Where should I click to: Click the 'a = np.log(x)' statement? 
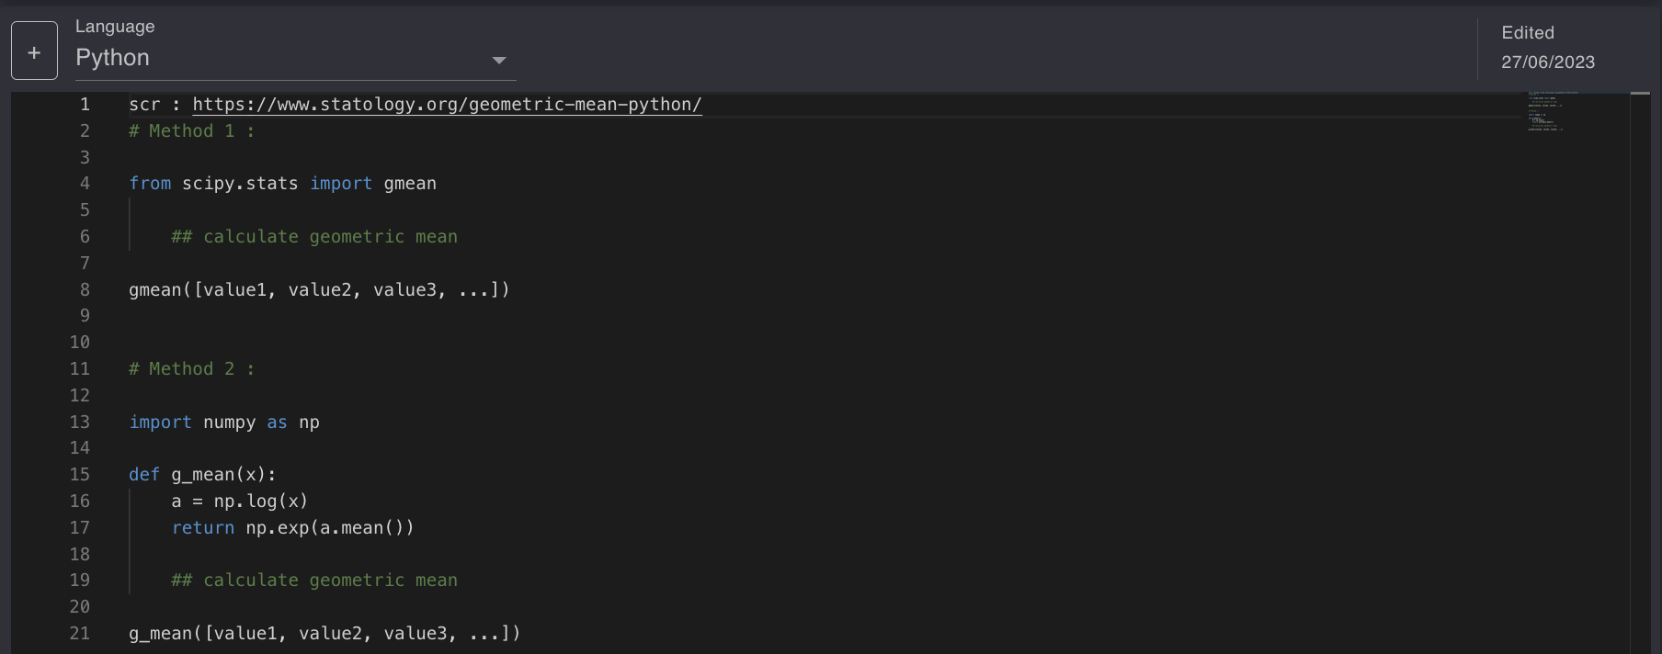[x=239, y=502]
